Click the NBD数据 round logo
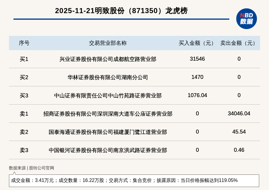Viewport: 269px width, 190px height. tap(246, 19)
